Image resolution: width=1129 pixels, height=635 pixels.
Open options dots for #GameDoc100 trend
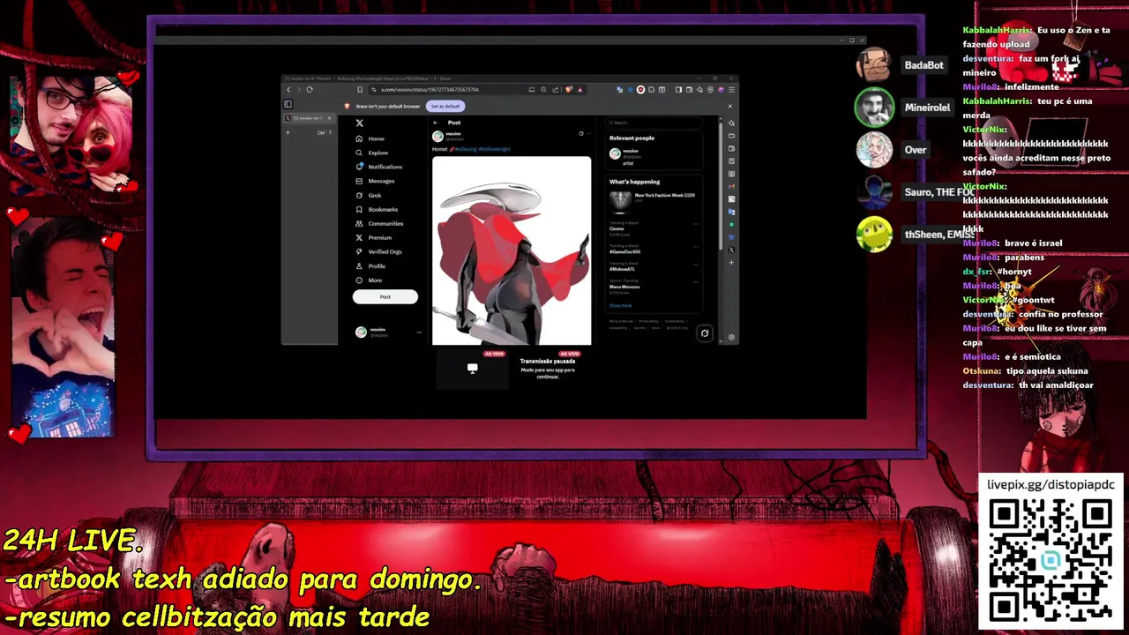(696, 246)
